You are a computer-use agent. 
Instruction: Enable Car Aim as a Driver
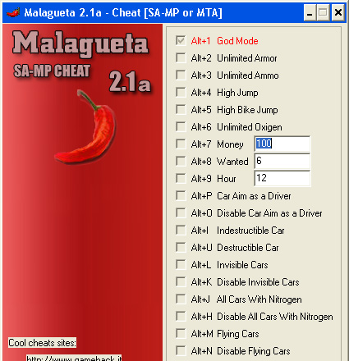181,196
